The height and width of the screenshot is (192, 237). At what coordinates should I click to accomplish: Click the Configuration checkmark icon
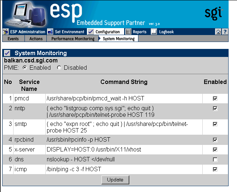coord(91,31)
